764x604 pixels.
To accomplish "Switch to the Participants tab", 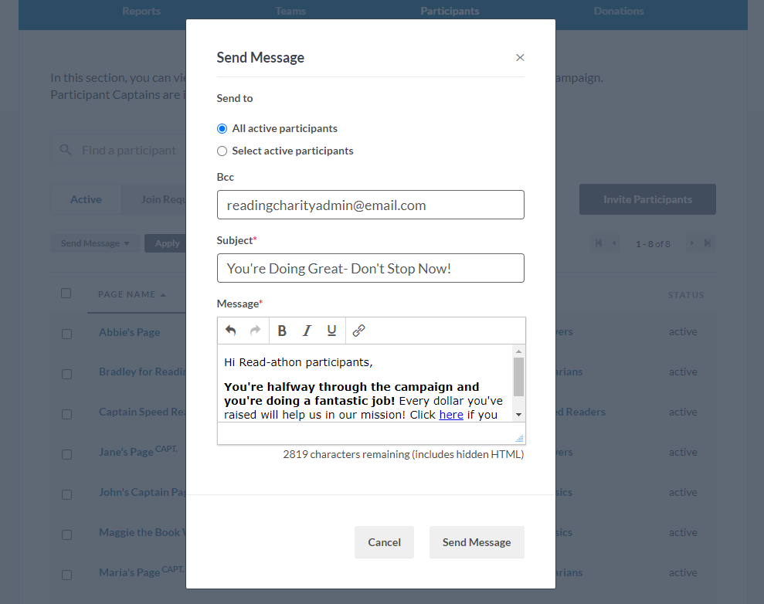I will pyautogui.click(x=450, y=12).
